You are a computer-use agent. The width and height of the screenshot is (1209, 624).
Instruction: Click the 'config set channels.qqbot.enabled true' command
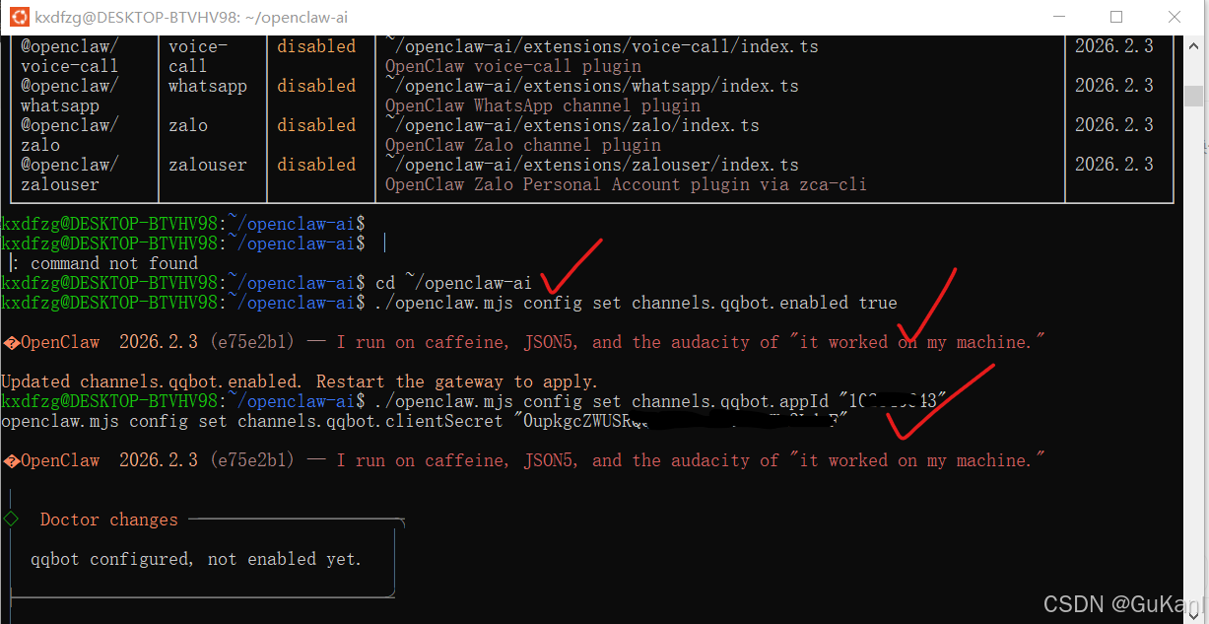(x=637, y=303)
